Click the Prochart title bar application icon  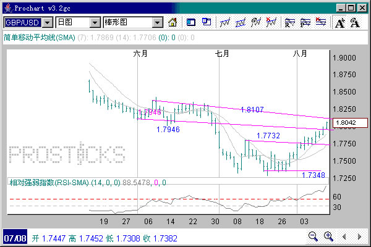pyautogui.click(x=8, y=8)
